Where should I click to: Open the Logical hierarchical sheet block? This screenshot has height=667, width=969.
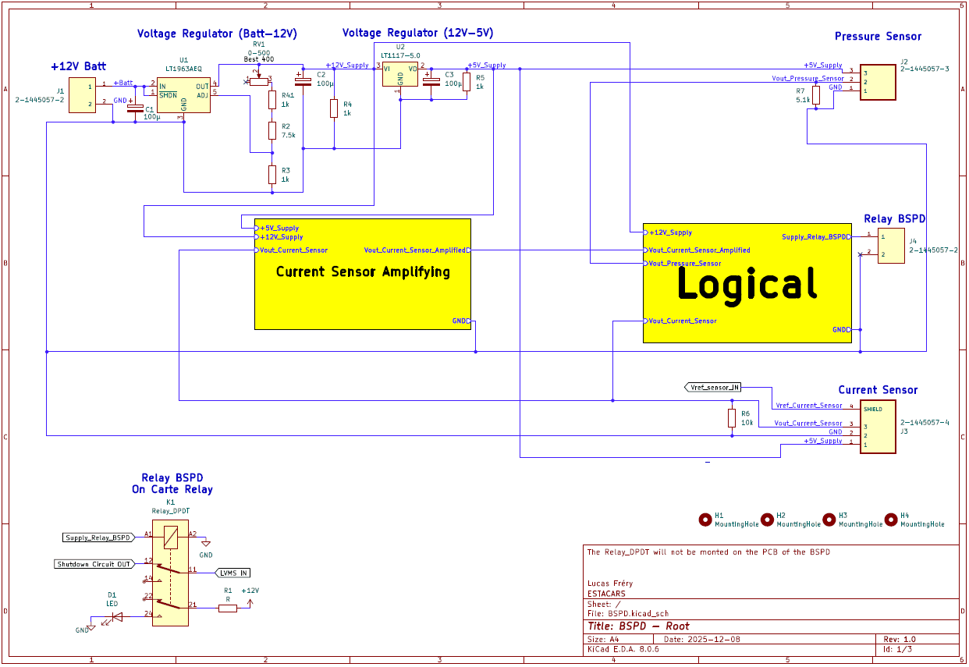pos(747,282)
